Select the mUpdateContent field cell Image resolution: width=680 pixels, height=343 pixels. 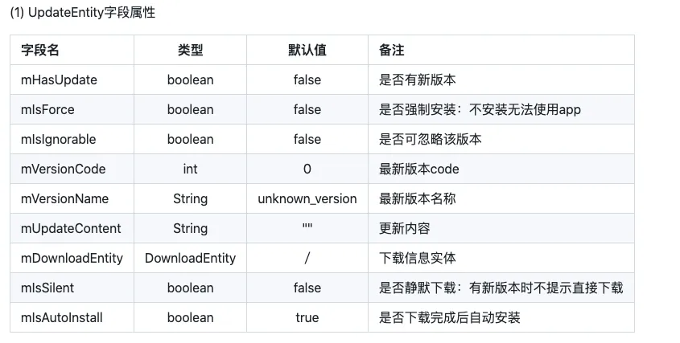coord(71,228)
